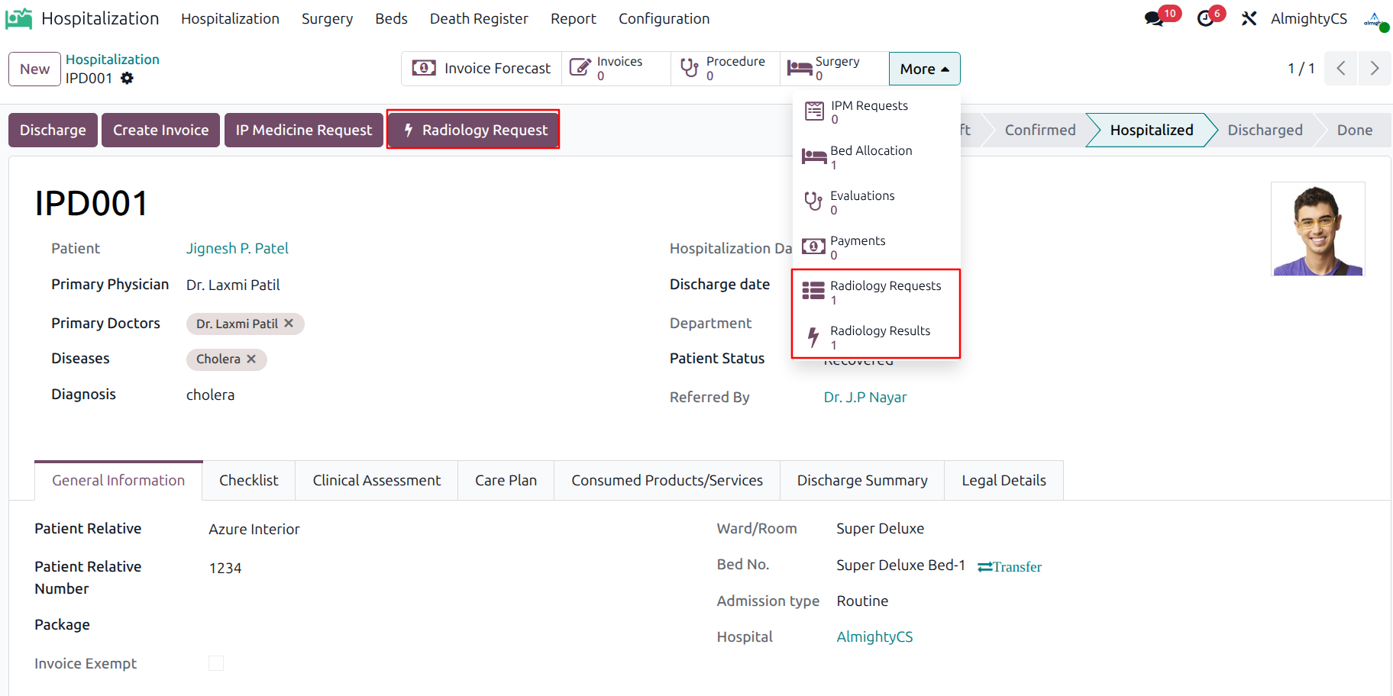Image resolution: width=1393 pixels, height=696 pixels.
Task: Remove Cholera disease tag
Action: click(x=251, y=359)
